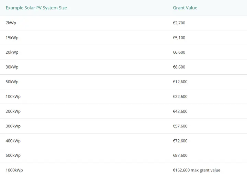This screenshot has height=177, width=247.
Task: Select the 20kWp table entry
Action: tap(12, 52)
